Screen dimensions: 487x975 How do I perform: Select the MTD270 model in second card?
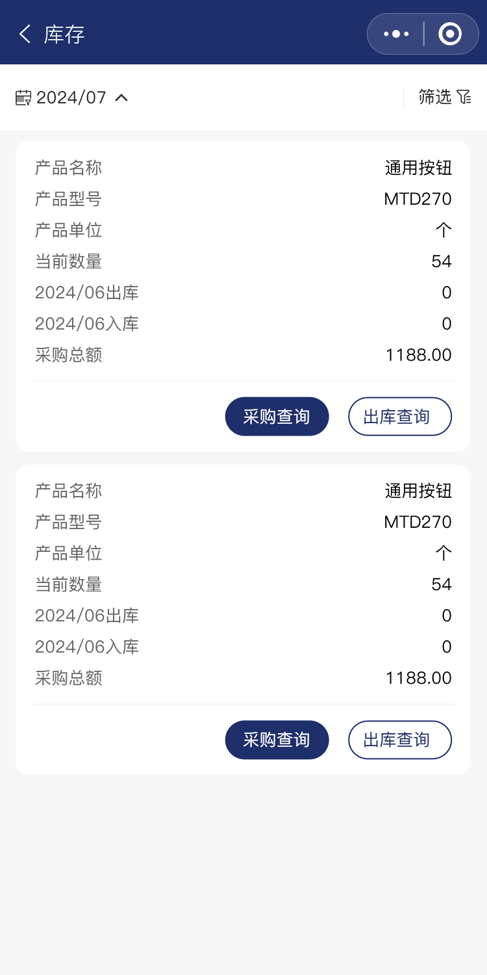[x=418, y=522]
